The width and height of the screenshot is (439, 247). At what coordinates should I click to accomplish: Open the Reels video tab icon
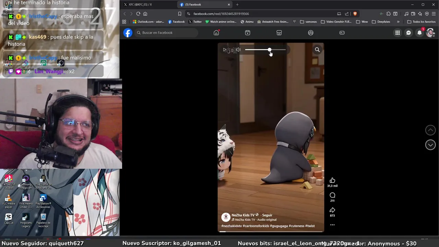pos(248,33)
